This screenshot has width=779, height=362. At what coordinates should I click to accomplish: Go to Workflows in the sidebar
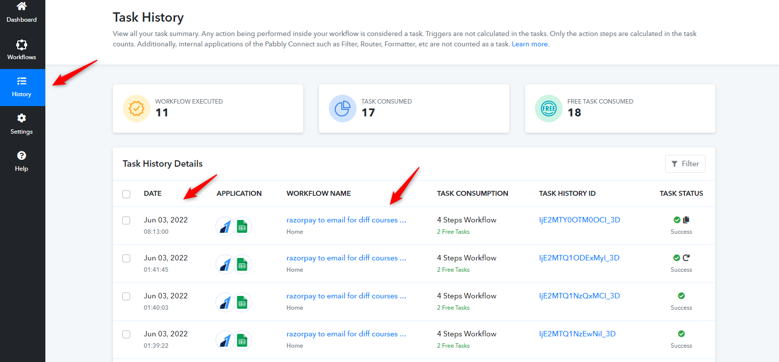[x=22, y=50]
